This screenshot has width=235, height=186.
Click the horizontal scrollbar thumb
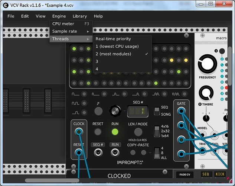52,180
